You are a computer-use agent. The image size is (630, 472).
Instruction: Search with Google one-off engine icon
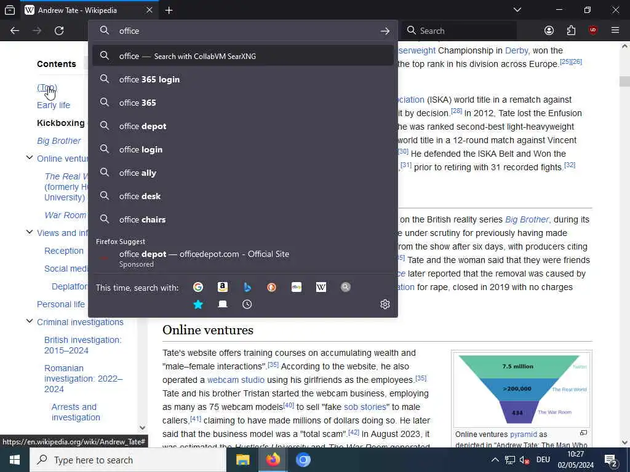(197, 287)
